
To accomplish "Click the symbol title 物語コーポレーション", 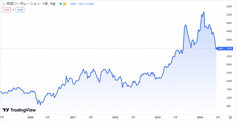I will [x=23, y=4].
